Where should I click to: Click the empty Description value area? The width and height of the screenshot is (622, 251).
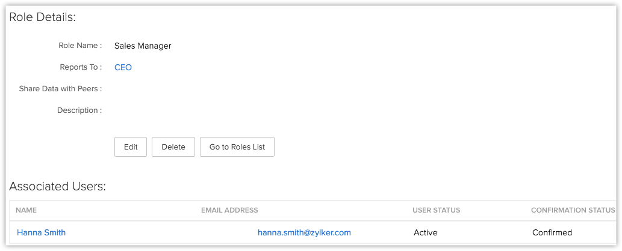181,110
